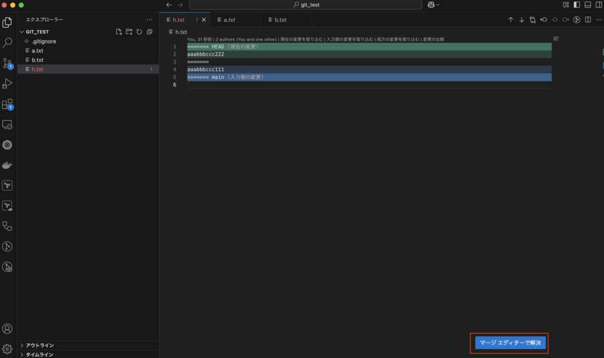Click the h.txt breadcrumb above editor
The height and width of the screenshot is (358, 604).
click(178, 32)
